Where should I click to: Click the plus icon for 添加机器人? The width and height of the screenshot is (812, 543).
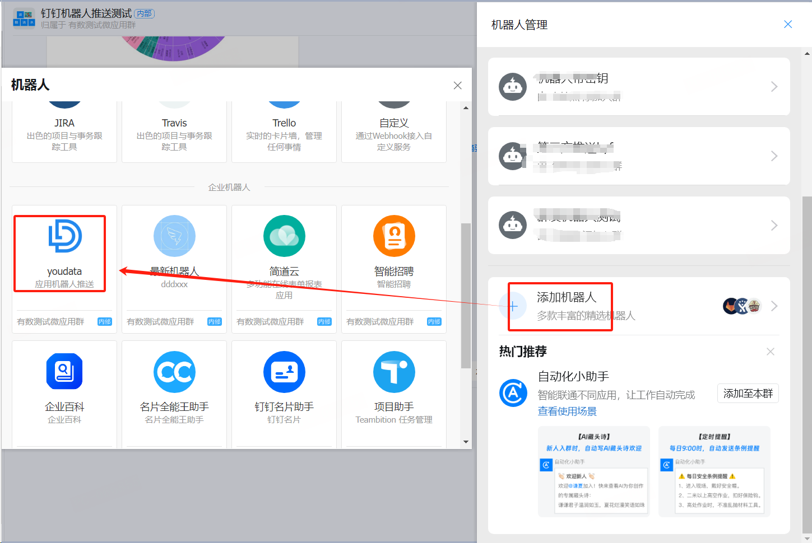point(513,306)
